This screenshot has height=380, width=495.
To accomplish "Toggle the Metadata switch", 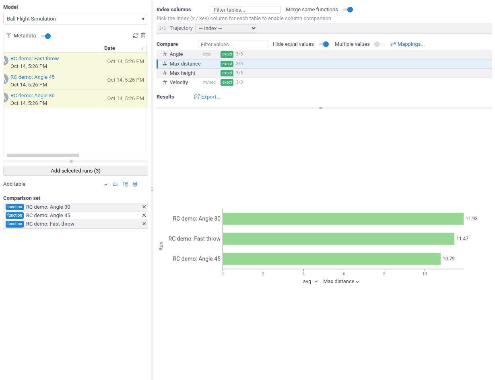I will 46,36.
